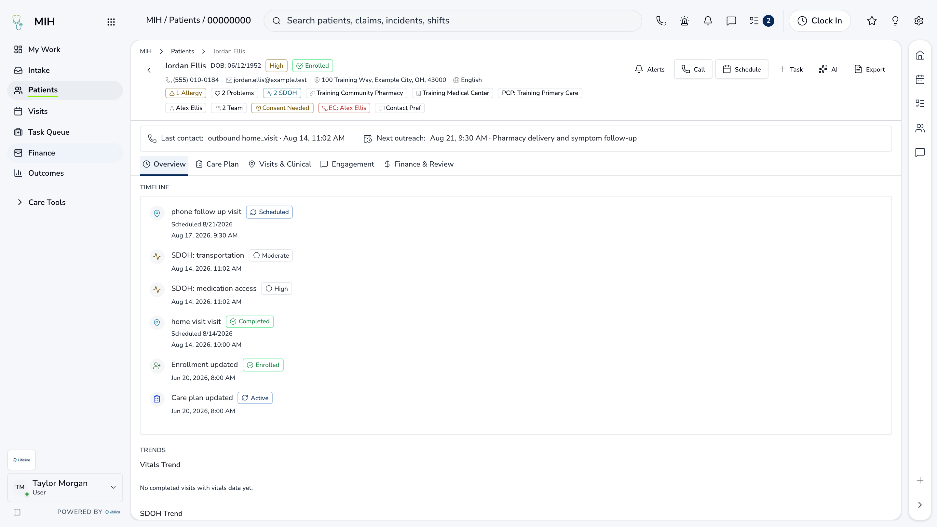Click the Consent Needed chip
This screenshot has width=937, height=527.
[282, 108]
